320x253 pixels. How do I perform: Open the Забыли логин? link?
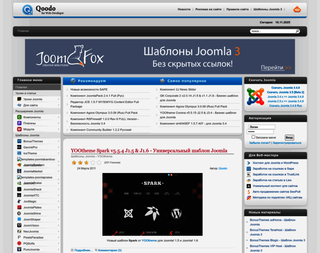click(260, 143)
